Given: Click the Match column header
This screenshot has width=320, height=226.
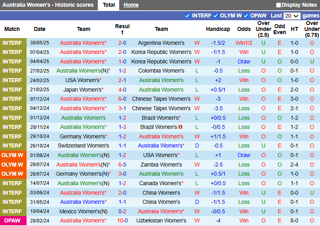Looking at the screenshot, I should 12,29.
